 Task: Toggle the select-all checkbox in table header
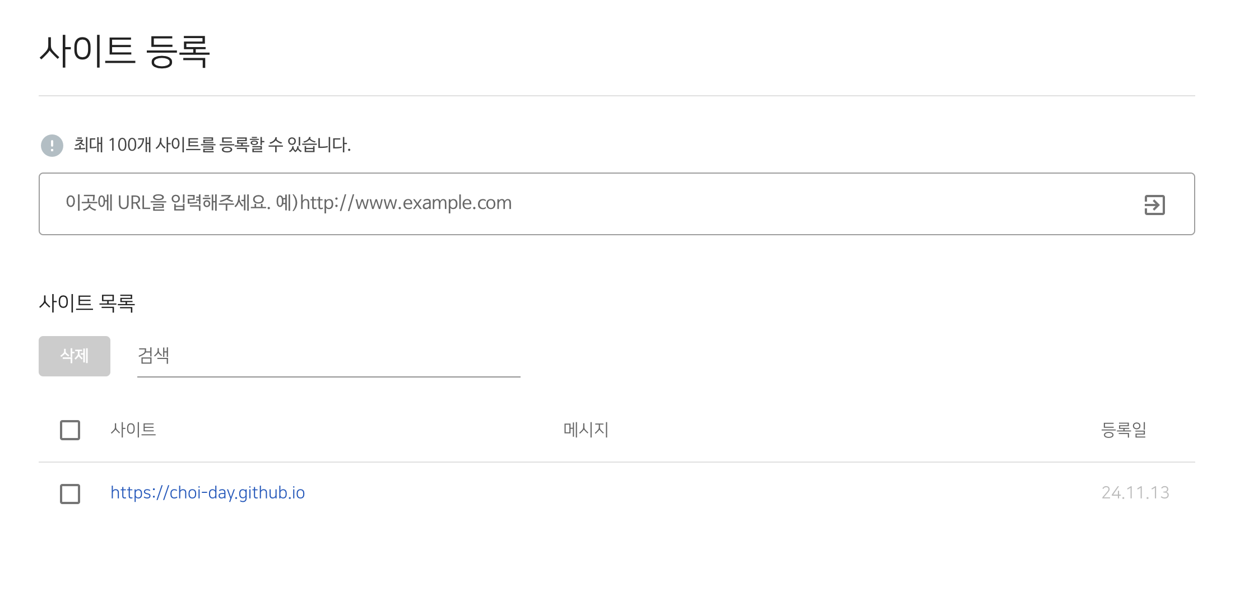point(70,430)
